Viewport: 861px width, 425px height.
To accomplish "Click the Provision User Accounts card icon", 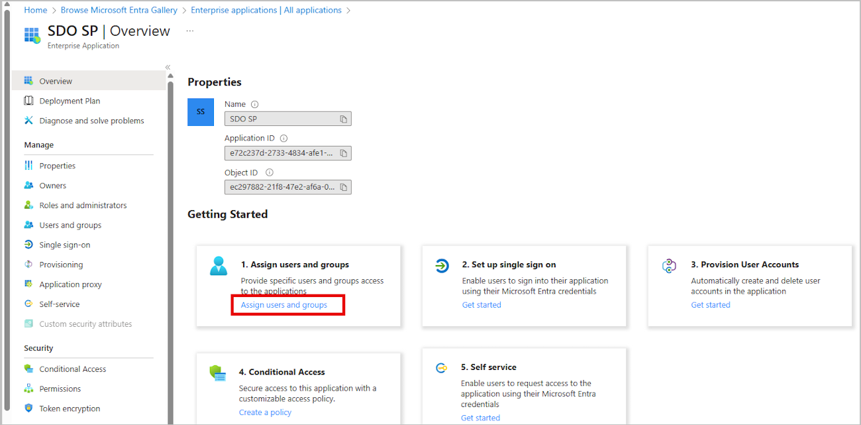I will pos(669,266).
